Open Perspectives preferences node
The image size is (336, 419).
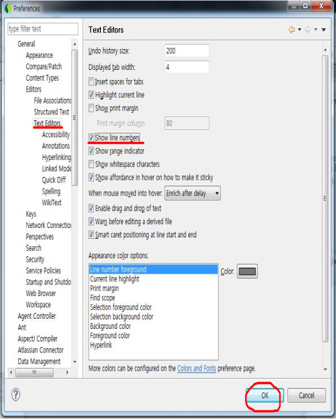(40, 237)
